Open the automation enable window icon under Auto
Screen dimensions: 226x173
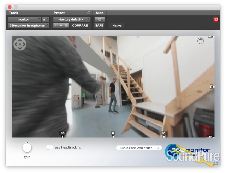99,19
